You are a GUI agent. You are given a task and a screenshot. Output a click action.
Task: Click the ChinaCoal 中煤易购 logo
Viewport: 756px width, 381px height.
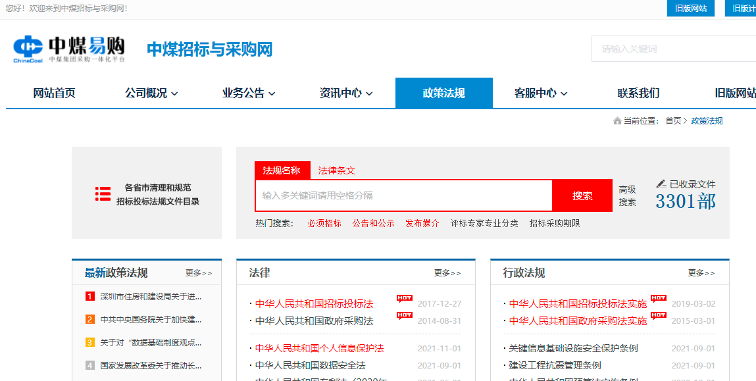(69, 49)
